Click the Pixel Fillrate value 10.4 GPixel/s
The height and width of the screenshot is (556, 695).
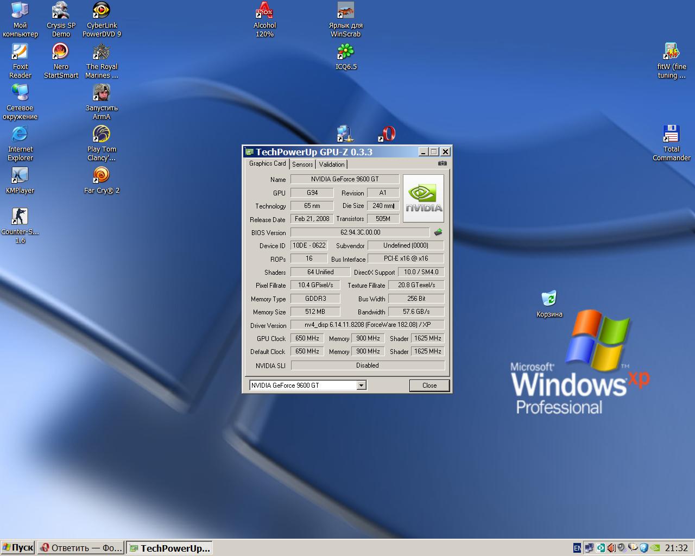coord(315,285)
